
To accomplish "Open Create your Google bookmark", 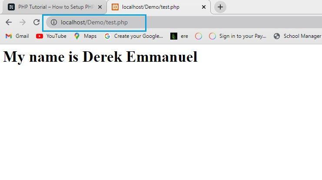I will tap(134, 36).
